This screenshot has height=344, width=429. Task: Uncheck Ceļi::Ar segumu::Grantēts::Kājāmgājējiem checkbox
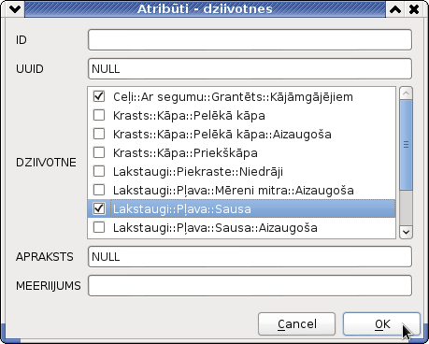[99, 96]
